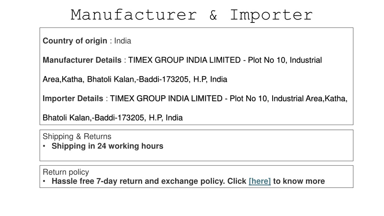Select the India country value text
The height and width of the screenshot is (216, 384).
coord(123,40)
